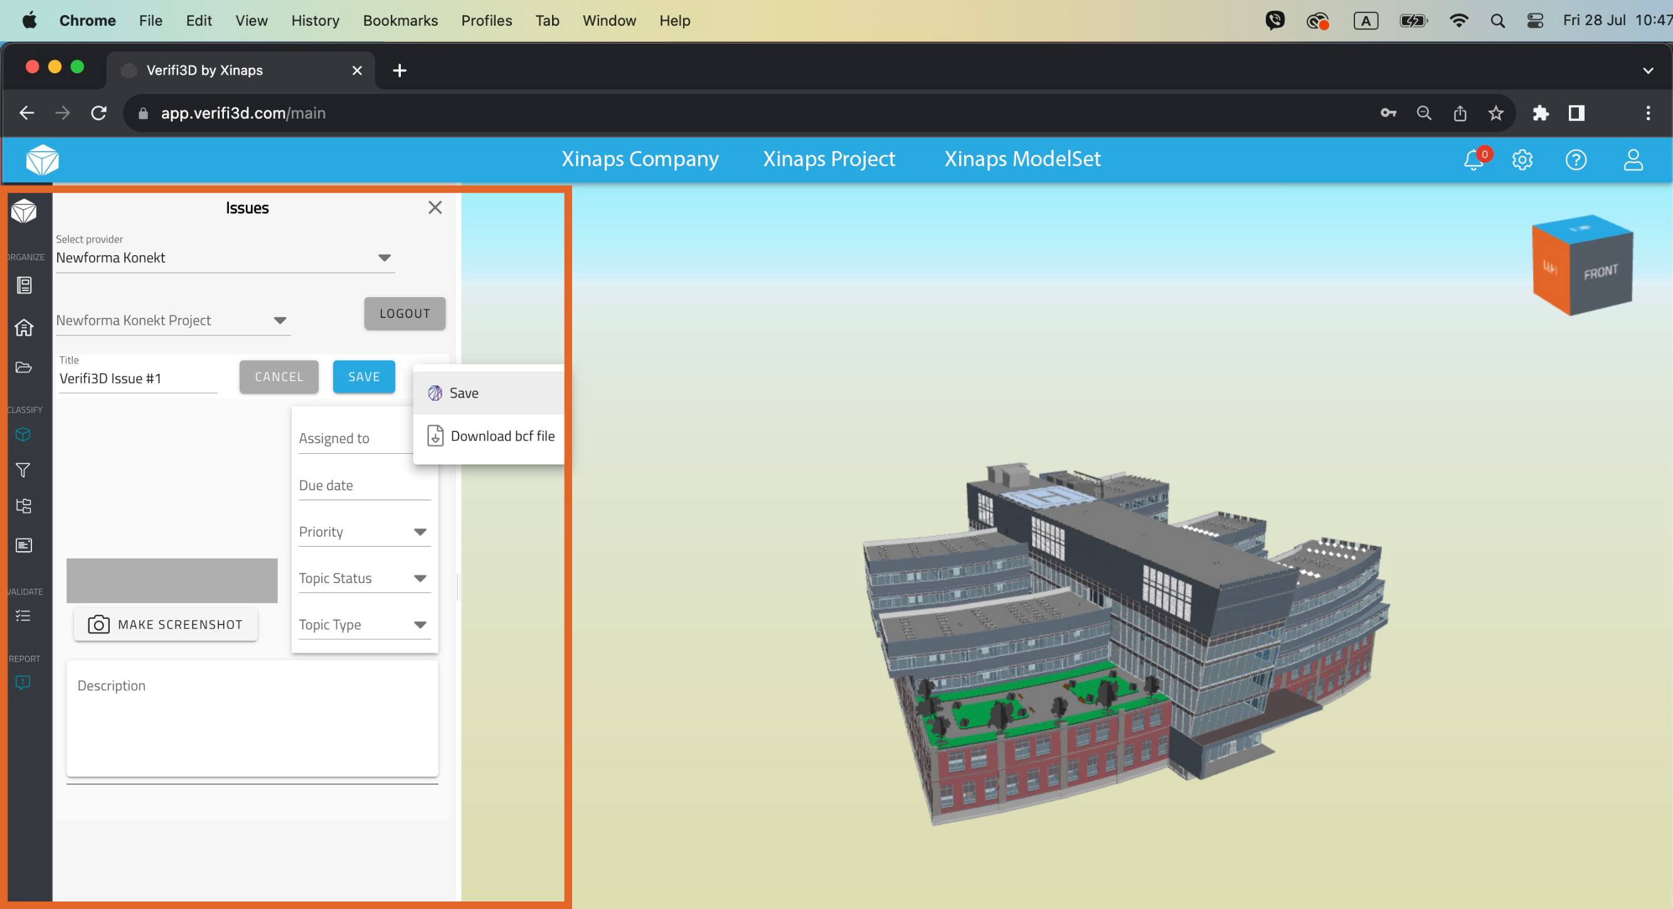Close the Issues panel
This screenshot has height=909, width=1673.
tap(435, 208)
